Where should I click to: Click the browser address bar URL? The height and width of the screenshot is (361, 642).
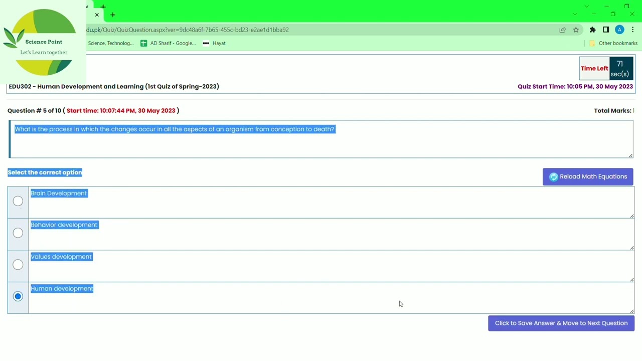[x=188, y=30]
